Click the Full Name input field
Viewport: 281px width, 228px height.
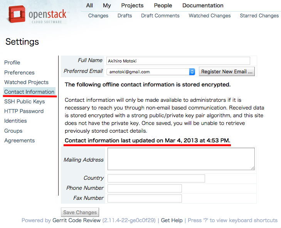[178, 61]
